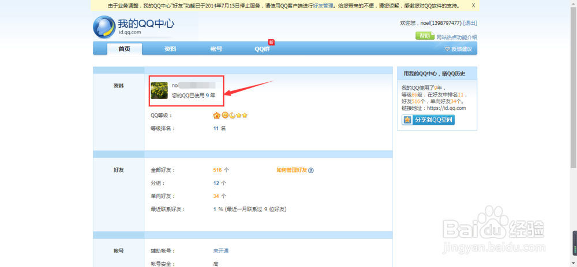Image resolution: width=577 pixels, height=267 pixels.
Task: Switch to the 资料 tab
Action: click(170, 49)
